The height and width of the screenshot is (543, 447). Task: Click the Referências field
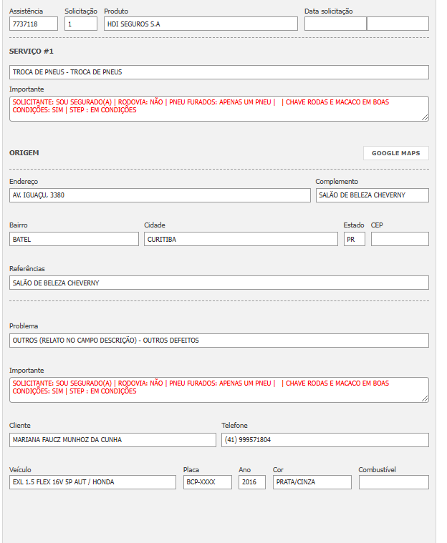pyautogui.click(x=218, y=283)
